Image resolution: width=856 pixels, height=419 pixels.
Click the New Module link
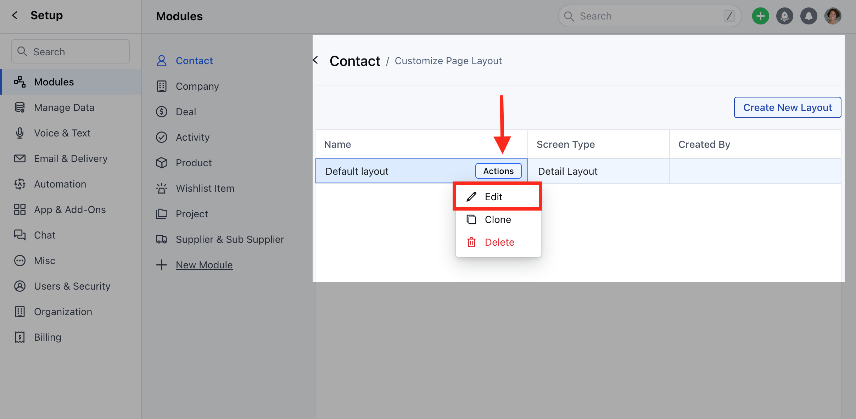(204, 265)
